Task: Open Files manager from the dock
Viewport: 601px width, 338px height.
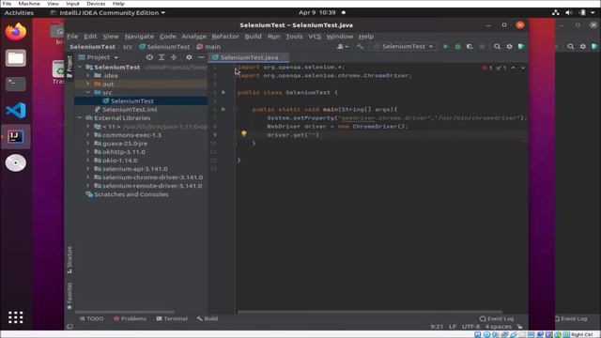Action: pos(16,58)
